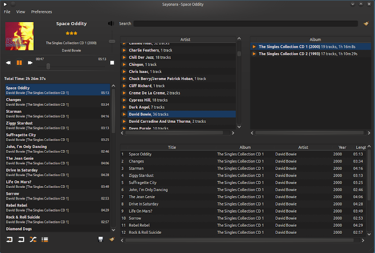Screen dimensions: 375x253
Task: Go back to the previous track
Action: 8,62
